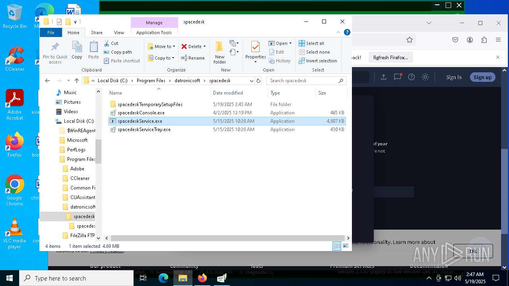The image size is (509, 286).
Task: Switch to the Home ribbon tab
Action: tap(73, 33)
